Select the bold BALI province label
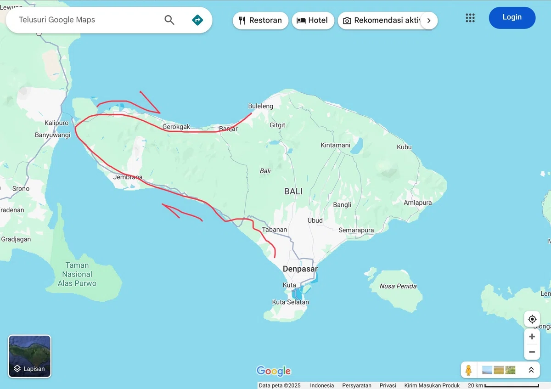The width and height of the screenshot is (551, 389). 293,192
